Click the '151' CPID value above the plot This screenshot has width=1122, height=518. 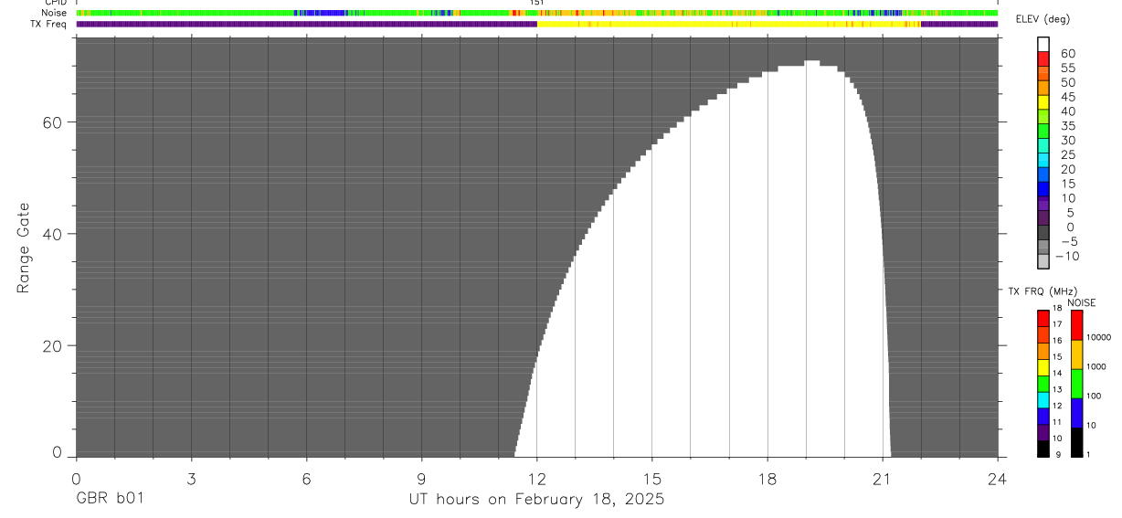tap(537, 4)
